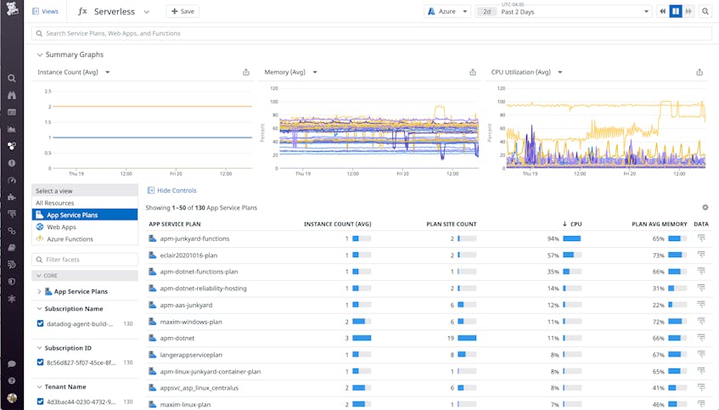The height and width of the screenshot is (410, 719).
Task: Collapse the Tenant Name facet
Action: [39, 387]
